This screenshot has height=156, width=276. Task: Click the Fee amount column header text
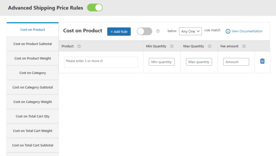coord(229,46)
